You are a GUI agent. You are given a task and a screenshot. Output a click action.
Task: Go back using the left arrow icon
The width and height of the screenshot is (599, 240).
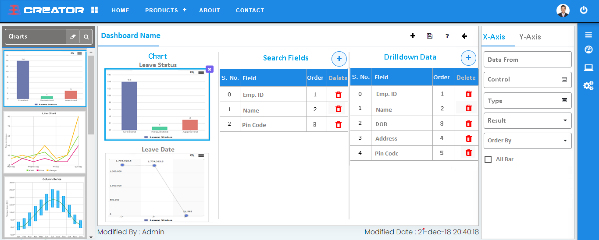[464, 36]
